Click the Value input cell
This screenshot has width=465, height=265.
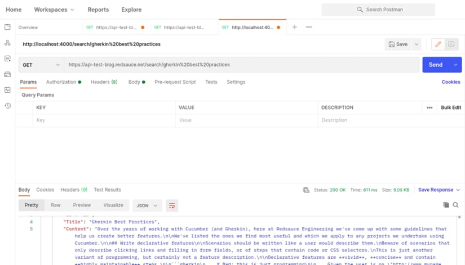tap(247, 120)
